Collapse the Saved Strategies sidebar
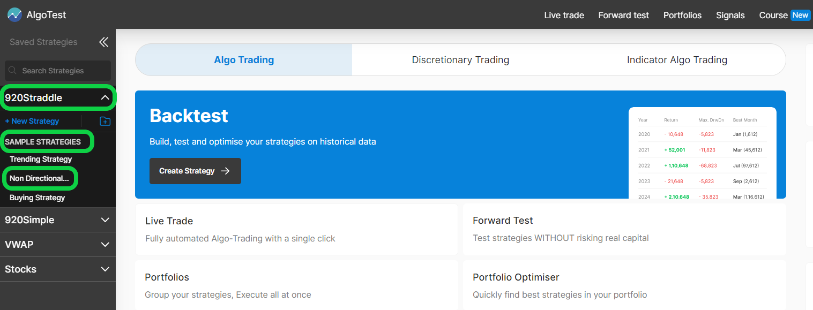 point(103,42)
